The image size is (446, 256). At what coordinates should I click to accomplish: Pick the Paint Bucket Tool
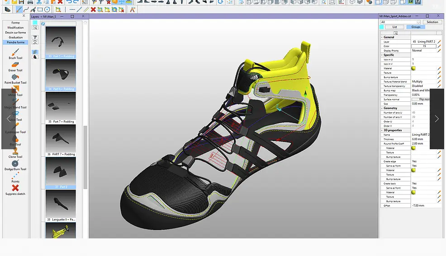pyautogui.click(x=15, y=77)
